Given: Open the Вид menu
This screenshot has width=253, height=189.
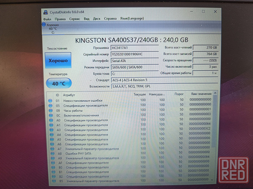Looking at the screenshot, I should (x=86, y=19).
